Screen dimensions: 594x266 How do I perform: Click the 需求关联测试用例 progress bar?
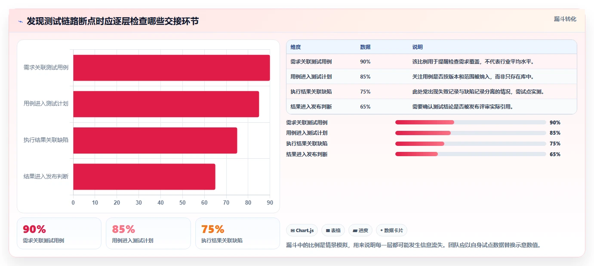coord(471,122)
